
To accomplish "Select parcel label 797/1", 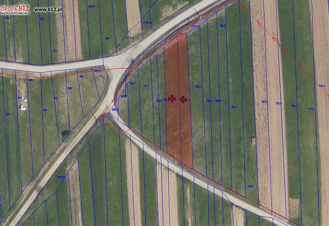I will 146,86.
